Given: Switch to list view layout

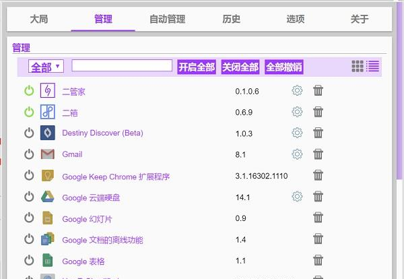Looking at the screenshot, I should click(x=372, y=66).
